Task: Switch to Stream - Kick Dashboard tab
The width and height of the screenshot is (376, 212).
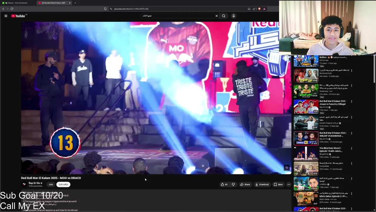Action: [x=18, y=3]
